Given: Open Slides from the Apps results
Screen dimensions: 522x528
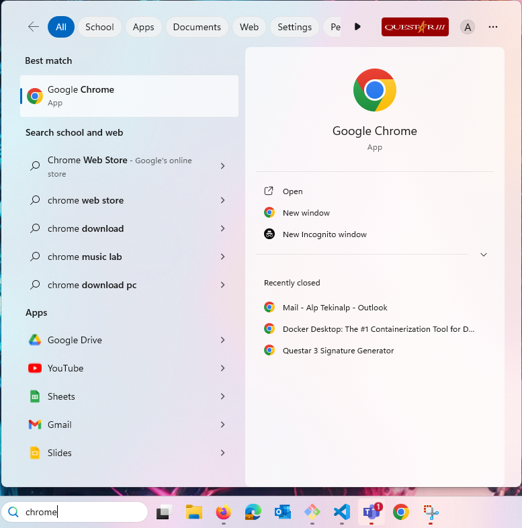Looking at the screenshot, I should 129,453.
